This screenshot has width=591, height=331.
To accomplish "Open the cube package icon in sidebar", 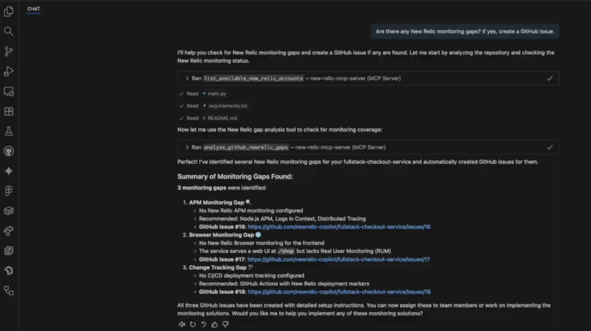I will coord(9,210).
